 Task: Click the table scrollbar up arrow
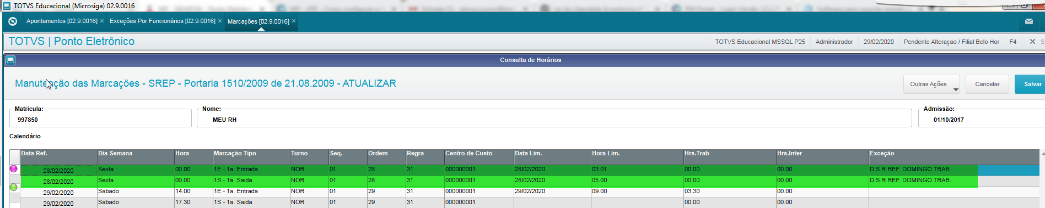pyautogui.click(x=1042, y=154)
